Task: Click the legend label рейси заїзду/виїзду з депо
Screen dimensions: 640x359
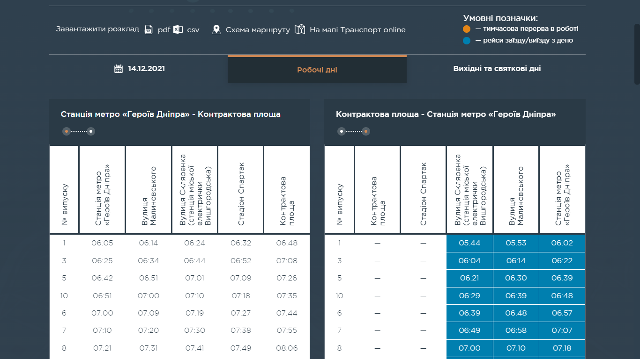Action: pos(528,41)
